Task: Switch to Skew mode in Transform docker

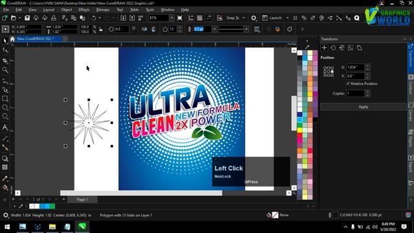Action: coord(360,48)
